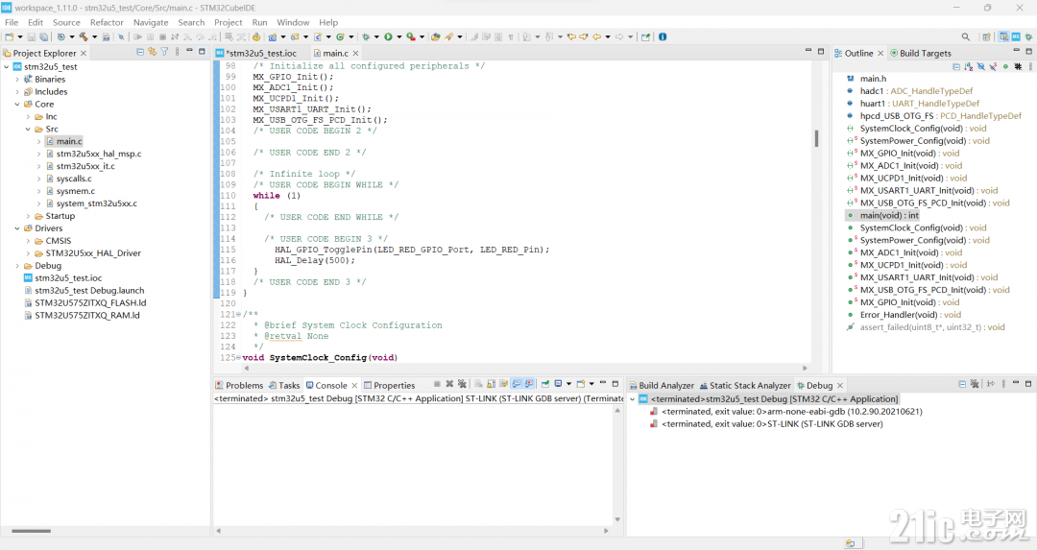Toggle Sort in the Outline toolbar
The height and width of the screenshot is (550, 1037).
pos(968,67)
